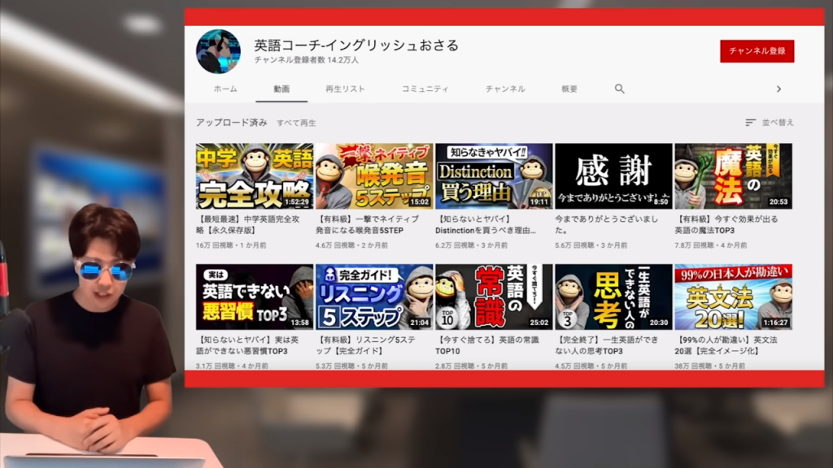833x468 pixels.
Task: Open the channel name 英語コーチ-イングリッシュおさる
Action: click(x=356, y=45)
